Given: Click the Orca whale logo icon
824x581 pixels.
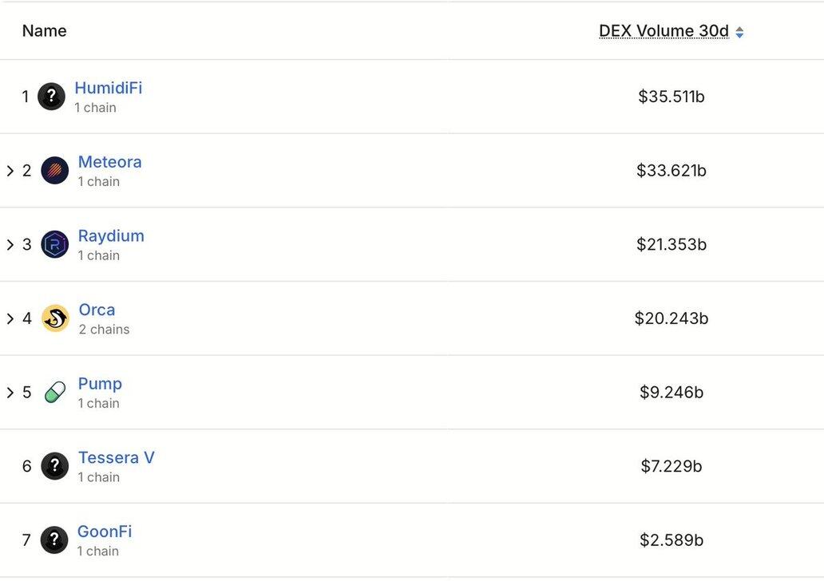Looking at the screenshot, I should (55, 318).
